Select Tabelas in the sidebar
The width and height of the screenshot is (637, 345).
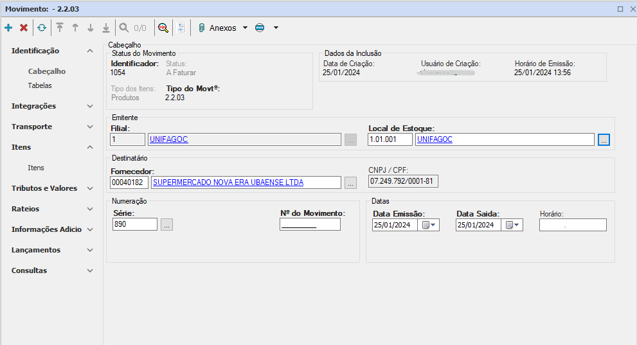40,85
